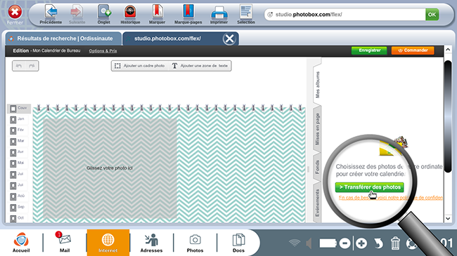Click the orange Commander button

point(413,50)
